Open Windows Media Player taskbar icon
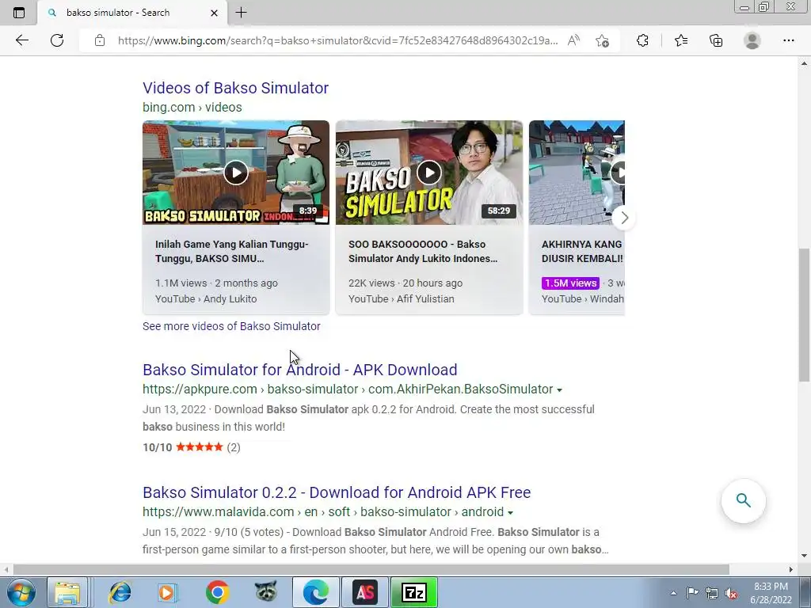The image size is (811, 608). click(x=166, y=592)
